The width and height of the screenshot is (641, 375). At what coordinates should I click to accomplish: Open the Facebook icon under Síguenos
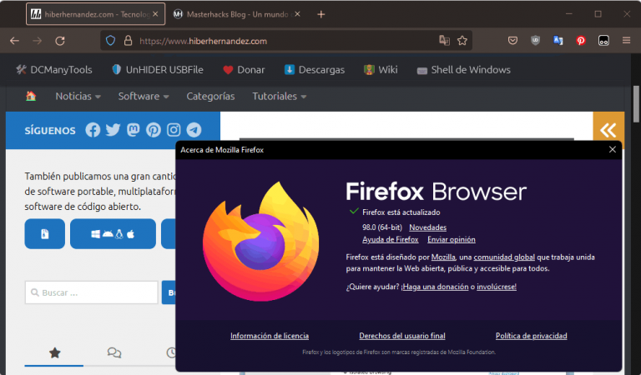[93, 130]
